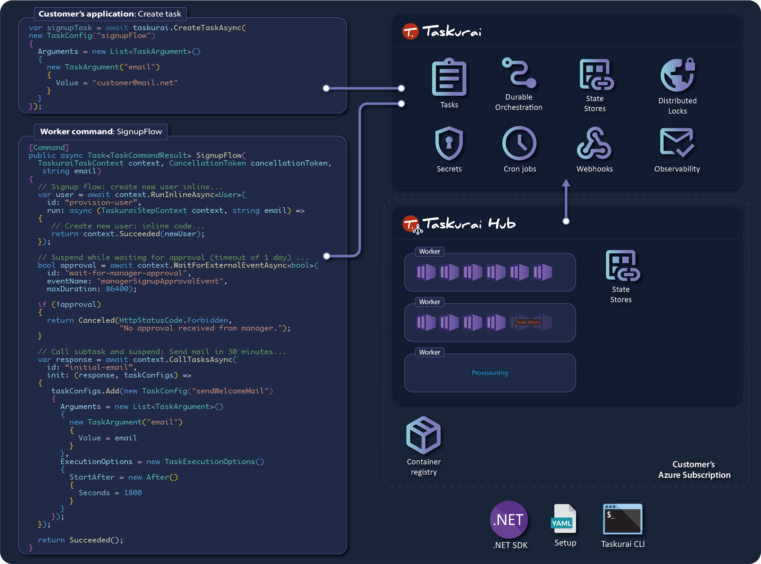
Task: Select the Durable Orchestration icon
Action: click(x=519, y=73)
